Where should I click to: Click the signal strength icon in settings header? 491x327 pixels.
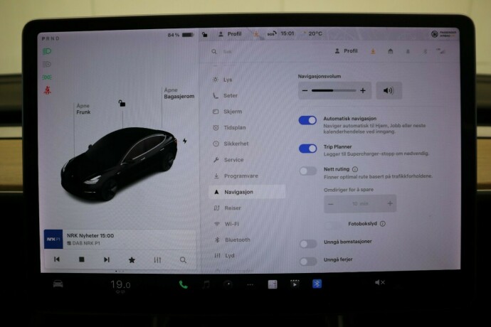click(441, 51)
